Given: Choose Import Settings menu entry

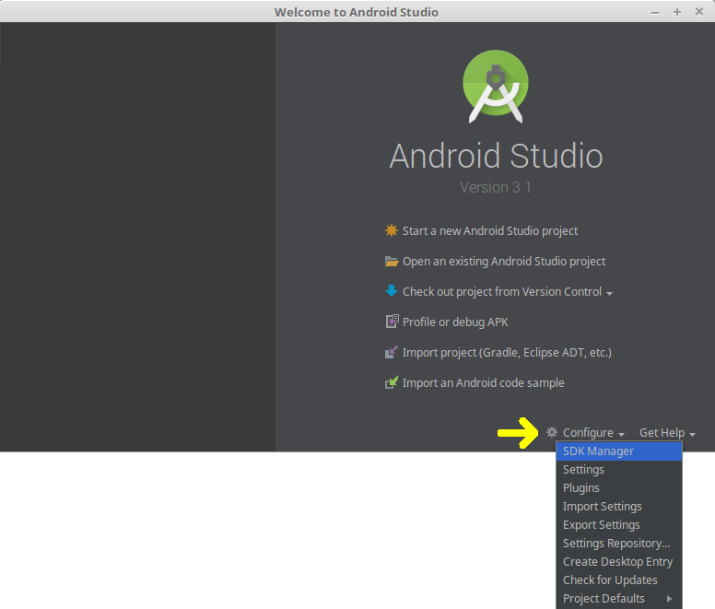Looking at the screenshot, I should pos(619,507).
